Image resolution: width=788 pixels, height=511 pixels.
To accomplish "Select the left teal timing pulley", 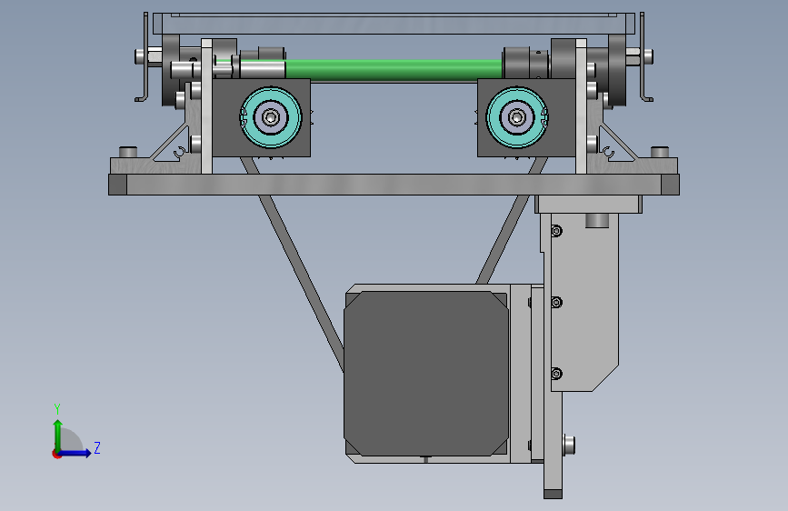I will click(271, 117).
